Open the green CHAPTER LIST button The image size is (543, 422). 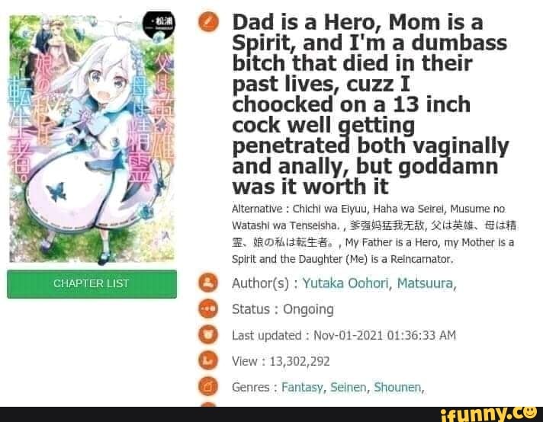click(92, 284)
